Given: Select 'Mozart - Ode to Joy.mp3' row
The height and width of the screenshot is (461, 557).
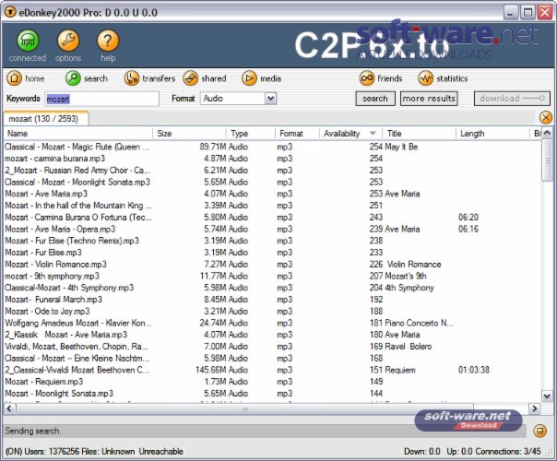Looking at the screenshot, I should (272, 311).
